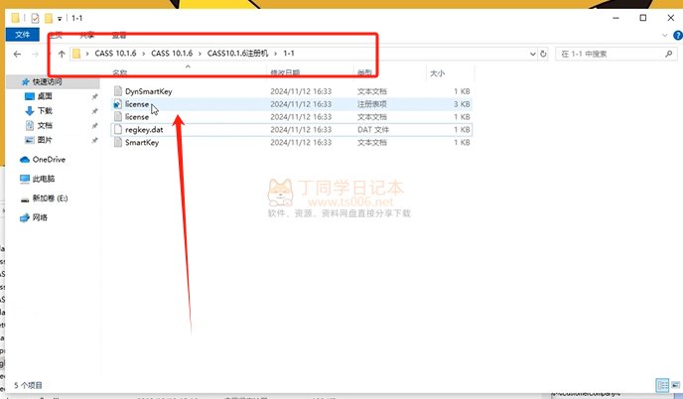Click first CASS 10.1.6 breadcrumb segment
The width and height of the screenshot is (683, 399).
[115, 54]
